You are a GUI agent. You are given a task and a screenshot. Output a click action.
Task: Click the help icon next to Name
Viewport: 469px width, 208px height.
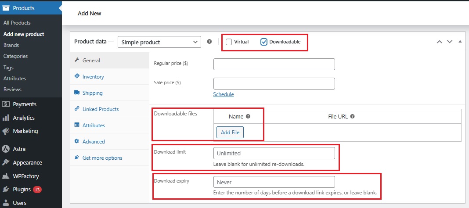[x=248, y=117]
